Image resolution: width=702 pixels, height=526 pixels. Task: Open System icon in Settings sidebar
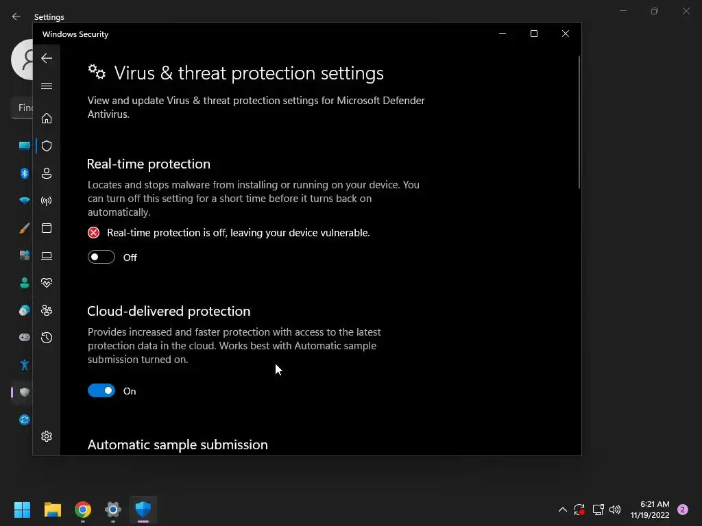pyautogui.click(x=25, y=145)
